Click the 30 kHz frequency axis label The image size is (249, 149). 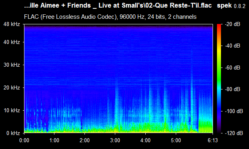(x=12, y=65)
